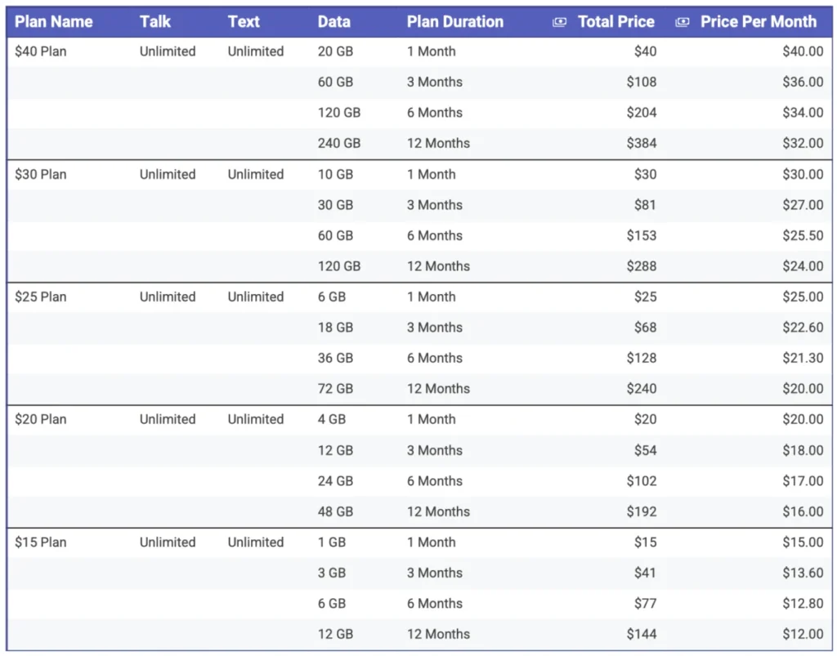
Task: Click the $13.60 price per month cell
Action: (803, 573)
